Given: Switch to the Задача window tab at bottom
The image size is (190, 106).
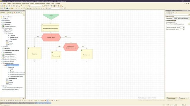Looking at the screenshot, I should (26, 103).
